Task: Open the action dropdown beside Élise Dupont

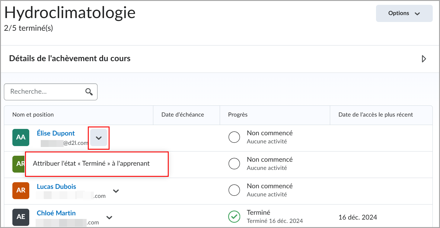Action: click(x=99, y=138)
